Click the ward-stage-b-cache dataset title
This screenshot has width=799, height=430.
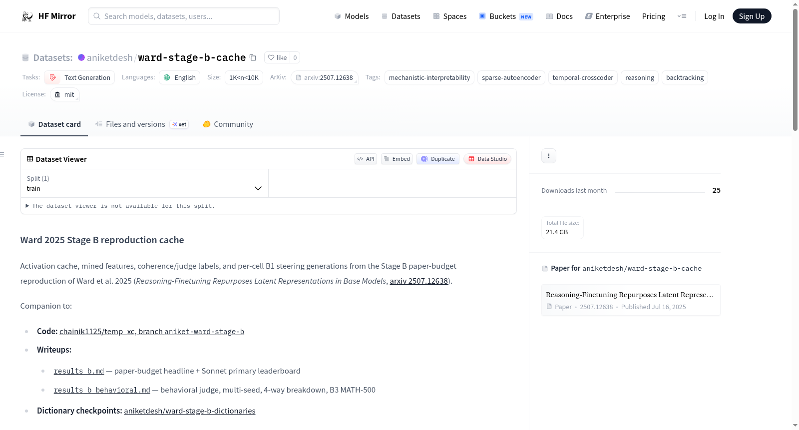coord(192,57)
